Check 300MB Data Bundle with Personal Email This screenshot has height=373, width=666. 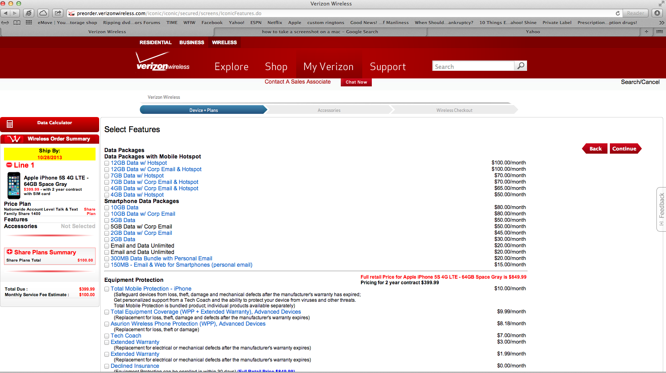107,259
